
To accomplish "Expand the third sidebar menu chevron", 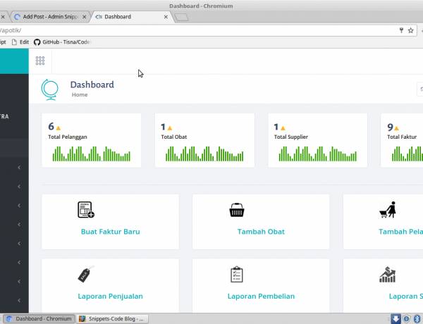I will click(19, 205).
